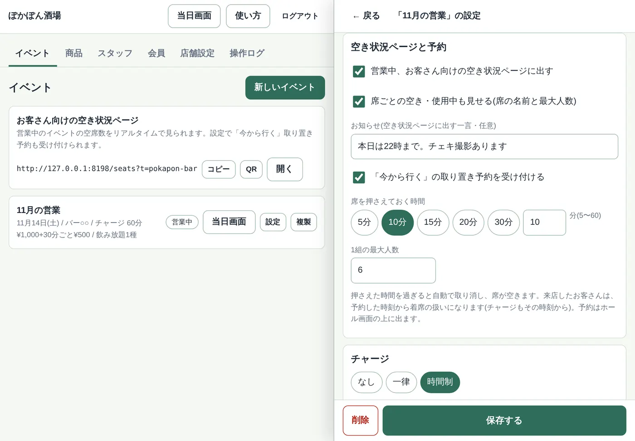This screenshot has height=441, width=635.
Task: Click the seats page URL text
Action: tap(107, 169)
